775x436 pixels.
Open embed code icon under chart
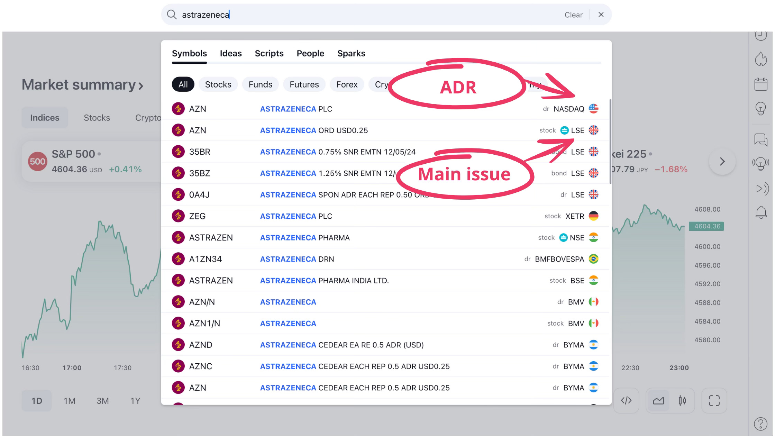pos(626,401)
